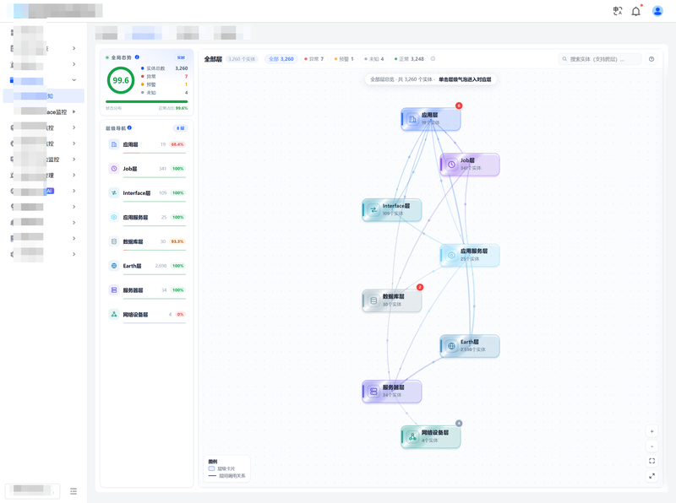676x503 pixels.
Task: Open the user avatar menu
Action: click(657, 11)
